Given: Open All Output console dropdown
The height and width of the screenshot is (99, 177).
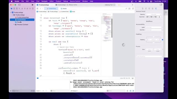Looking at the screenshot, I should click(x=74, y=91).
